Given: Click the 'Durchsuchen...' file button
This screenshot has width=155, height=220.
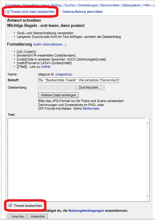Looking at the screenshot, I should (x=90, y=88).
